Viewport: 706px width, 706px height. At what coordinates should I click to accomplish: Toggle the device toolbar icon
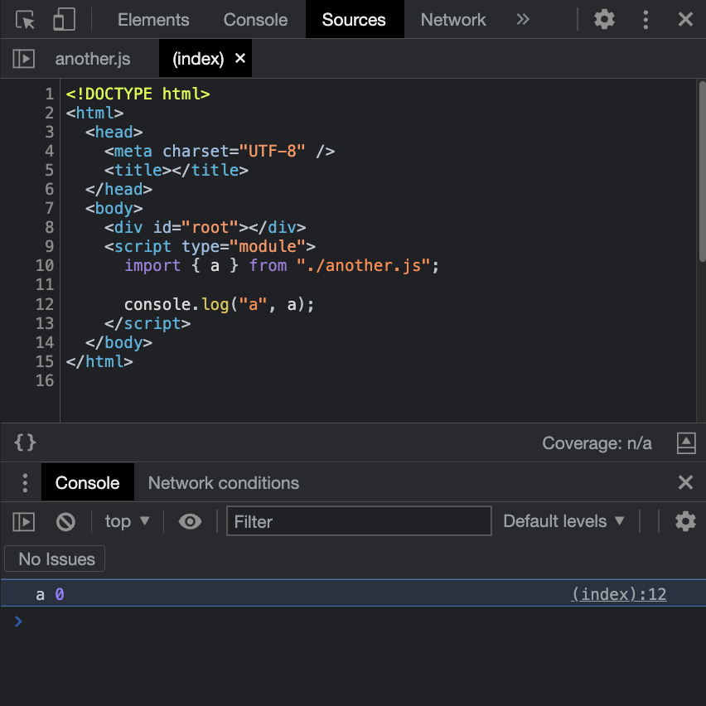click(x=64, y=20)
